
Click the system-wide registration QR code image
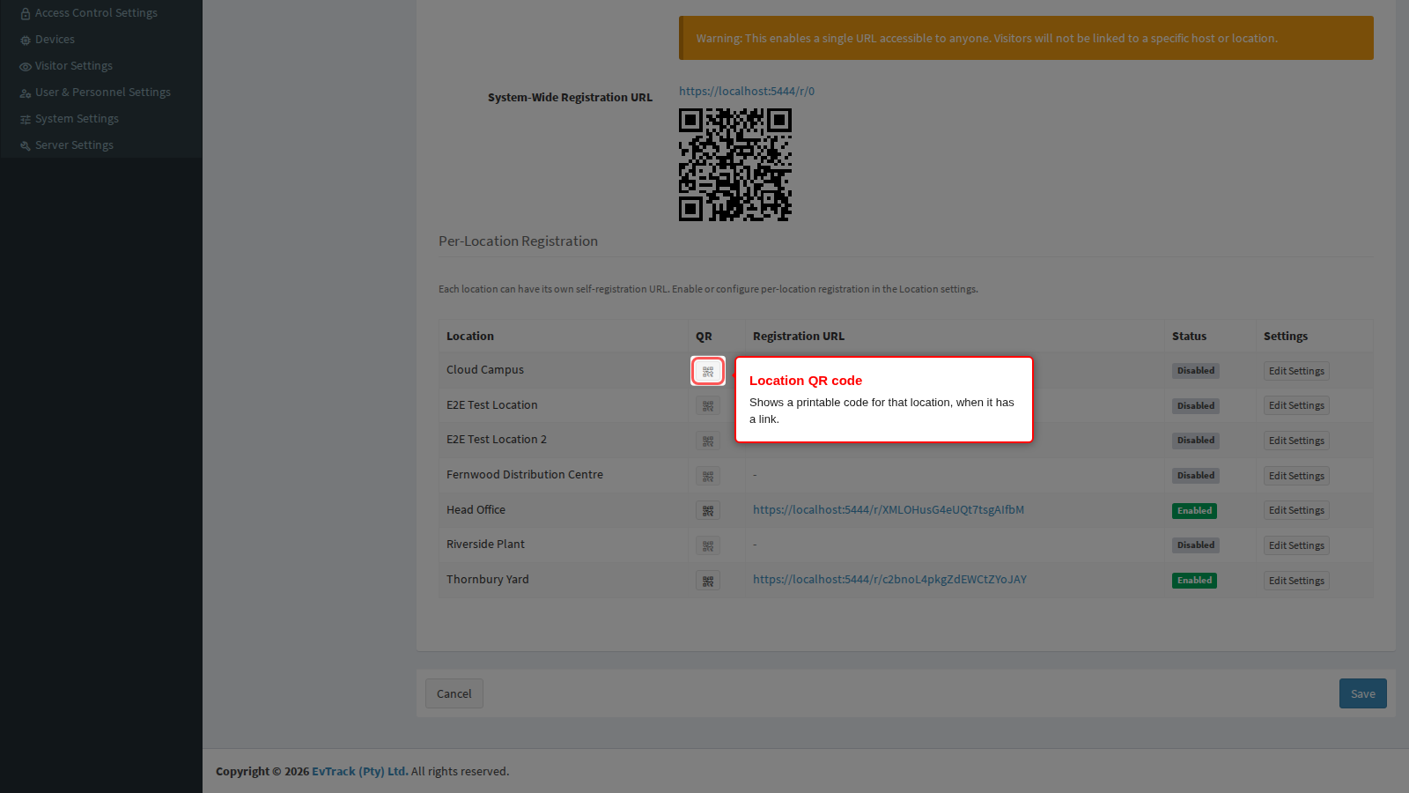coord(735,165)
